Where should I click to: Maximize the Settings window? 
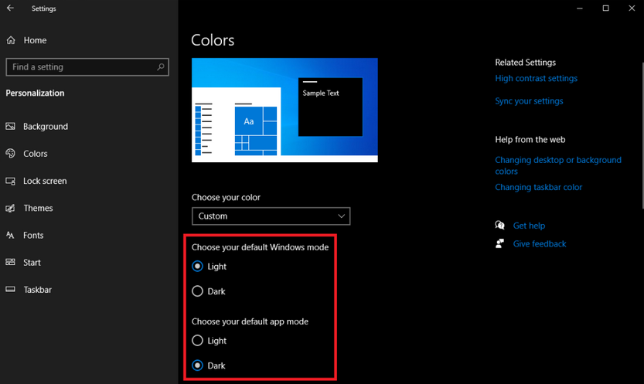(x=605, y=8)
